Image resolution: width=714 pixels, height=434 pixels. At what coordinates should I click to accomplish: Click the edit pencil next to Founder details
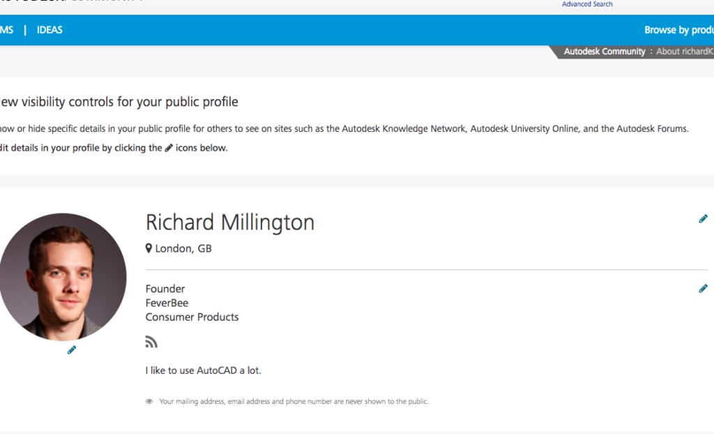703,289
